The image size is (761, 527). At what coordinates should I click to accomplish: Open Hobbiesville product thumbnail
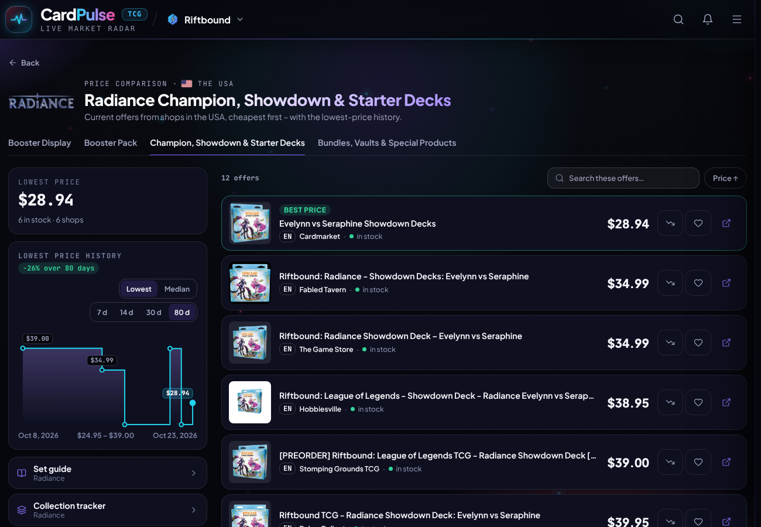250,402
